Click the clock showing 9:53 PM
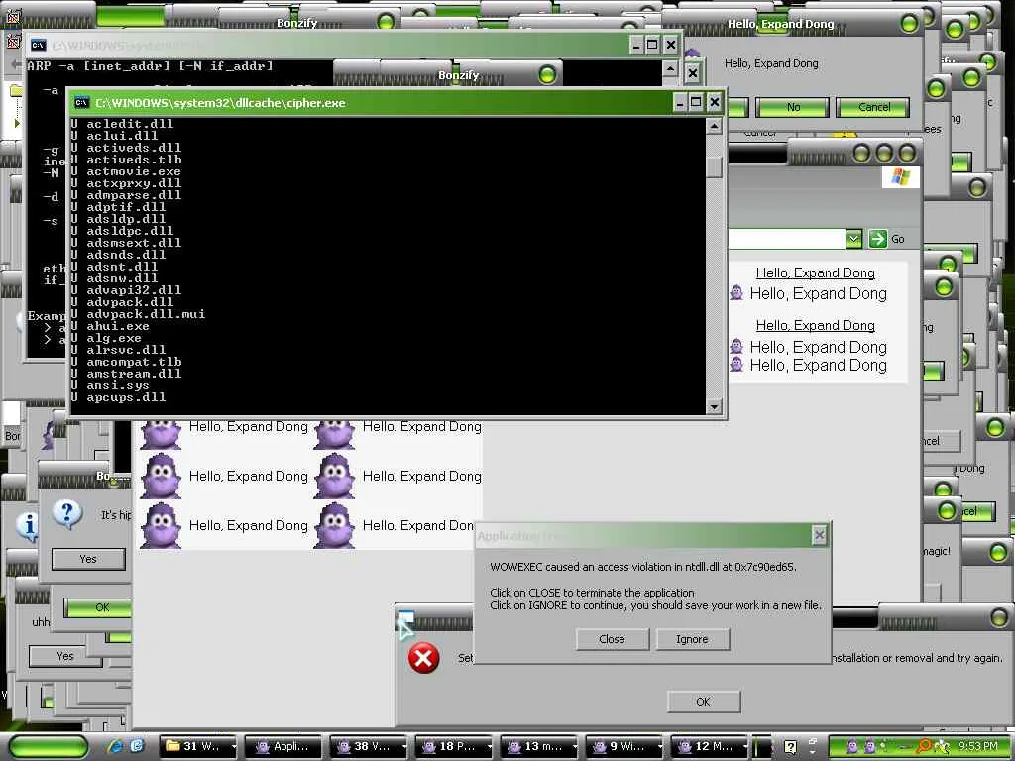Screen dimensions: 1015x761 (978, 746)
